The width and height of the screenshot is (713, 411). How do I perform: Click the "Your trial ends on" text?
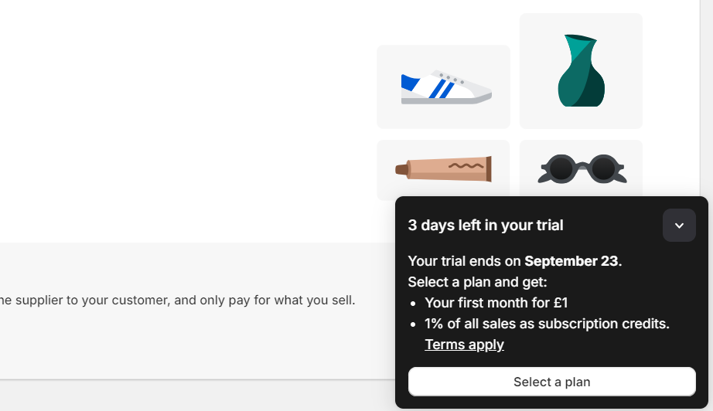(x=464, y=261)
